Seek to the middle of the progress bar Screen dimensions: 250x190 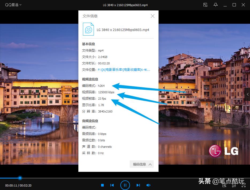tap(125, 178)
